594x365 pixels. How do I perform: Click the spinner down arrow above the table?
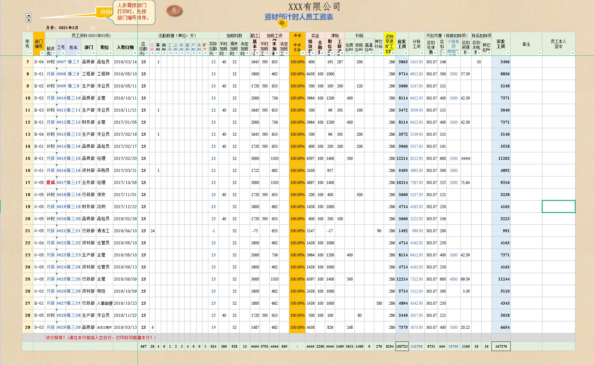pos(28,20)
